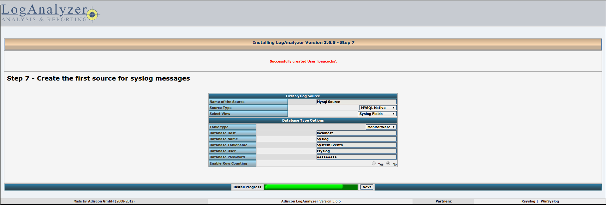This screenshot has height=205, width=606.
Task: Select Yes for Enable Row Counting
Action: click(x=374, y=163)
